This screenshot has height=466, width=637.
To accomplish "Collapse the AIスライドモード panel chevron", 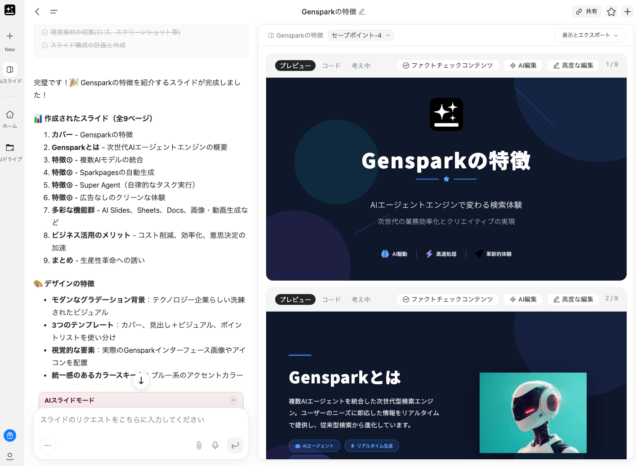I will point(233,400).
